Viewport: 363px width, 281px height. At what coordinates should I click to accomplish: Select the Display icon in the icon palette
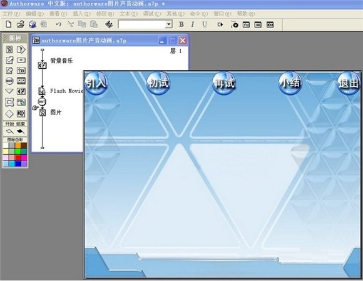pos(9,49)
